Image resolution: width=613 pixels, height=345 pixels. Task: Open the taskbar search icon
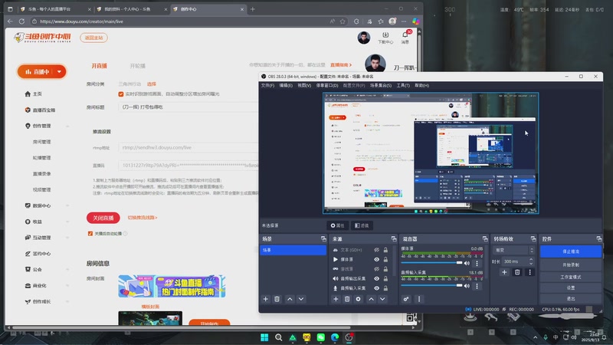(278, 337)
